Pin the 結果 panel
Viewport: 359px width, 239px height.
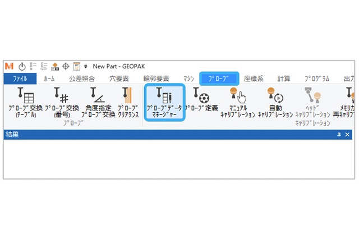click(x=339, y=135)
